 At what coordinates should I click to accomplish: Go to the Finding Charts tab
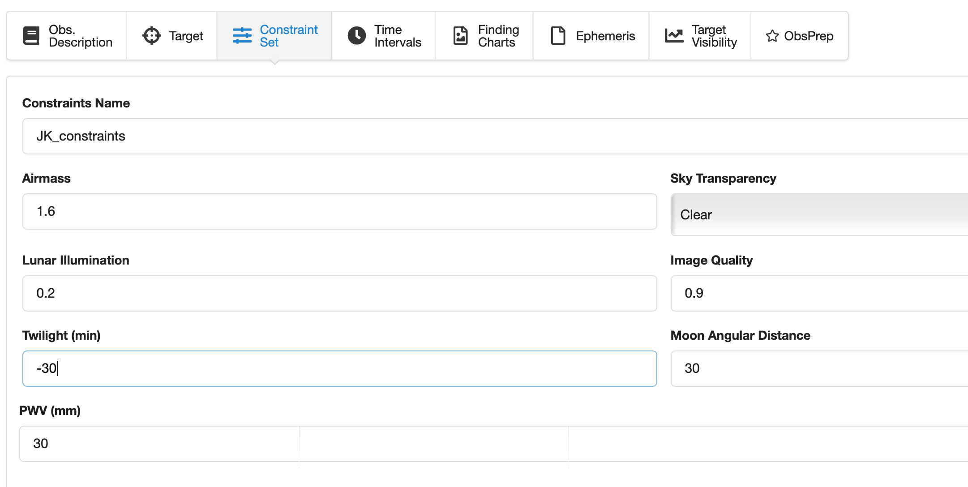coord(498,36)
